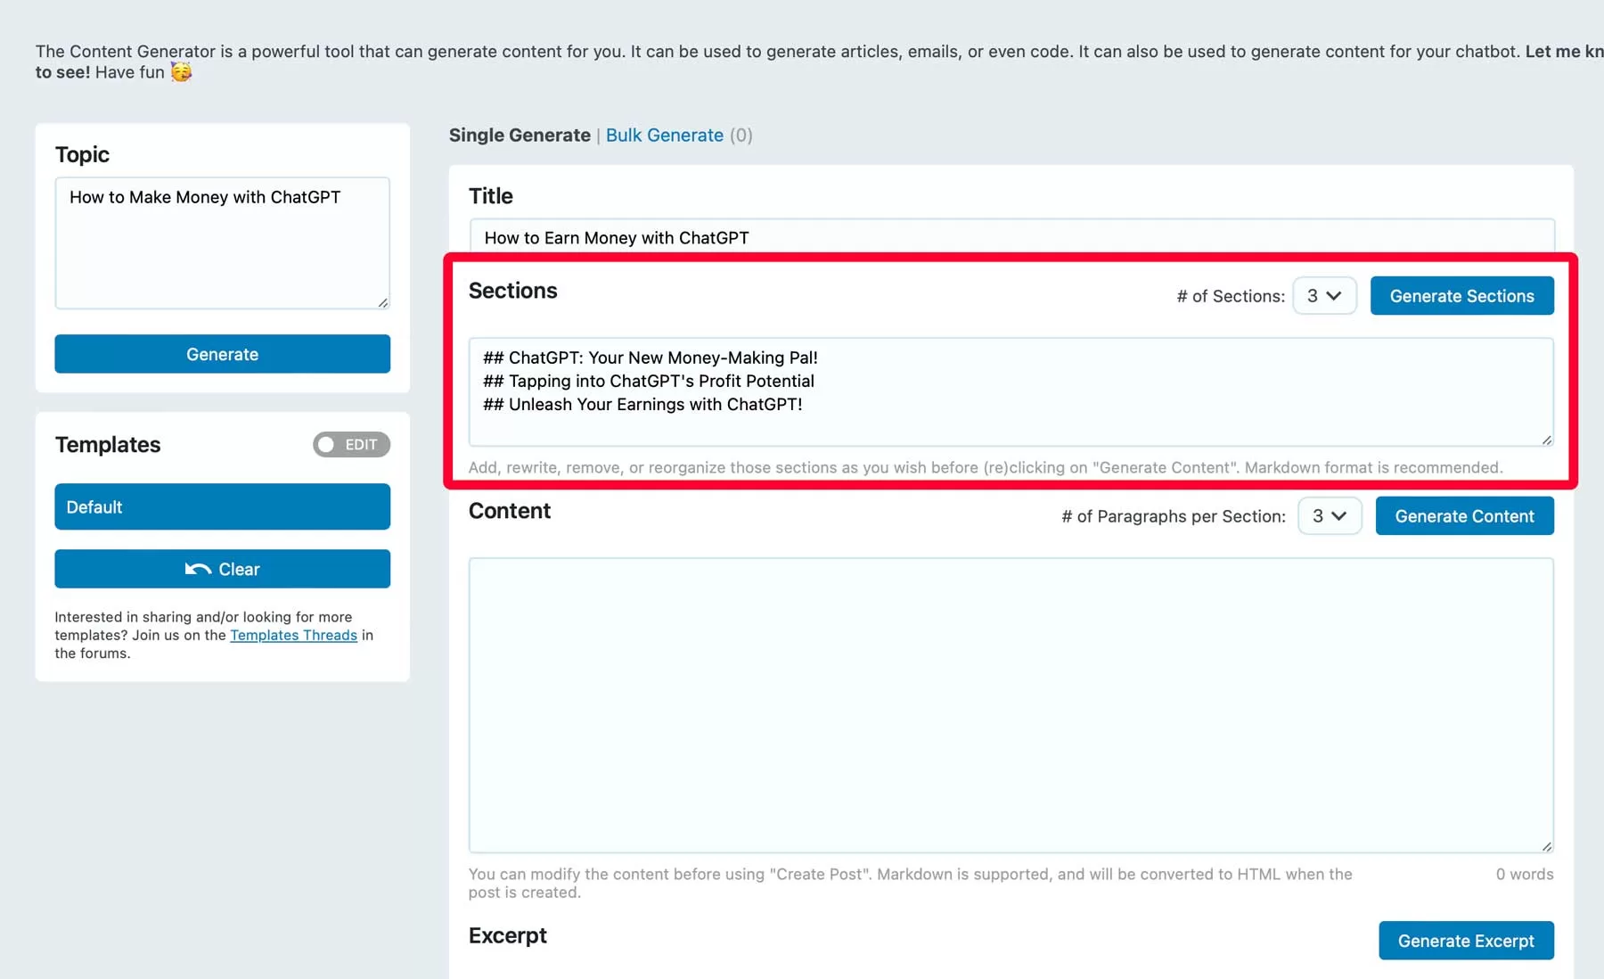The height and width of the screenshot is (979, 1604).
Task: Click into the Sections text area
Action: pyautogui.click(x=1011, y=392)
